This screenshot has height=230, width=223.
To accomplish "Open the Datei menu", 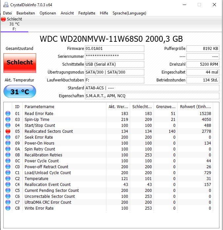I will tap(7, 13).
